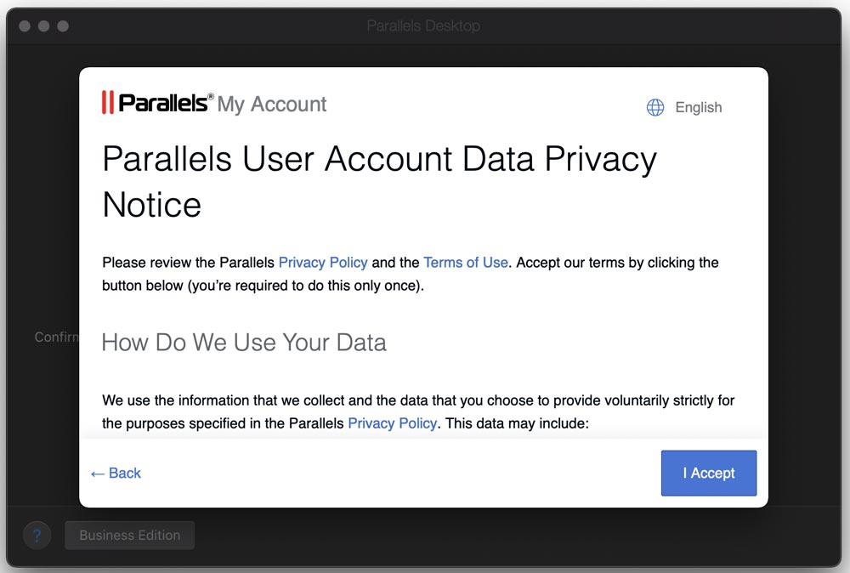Click the red Parallels logo bars
Screen dimensions: 850x573
point(108,103)
